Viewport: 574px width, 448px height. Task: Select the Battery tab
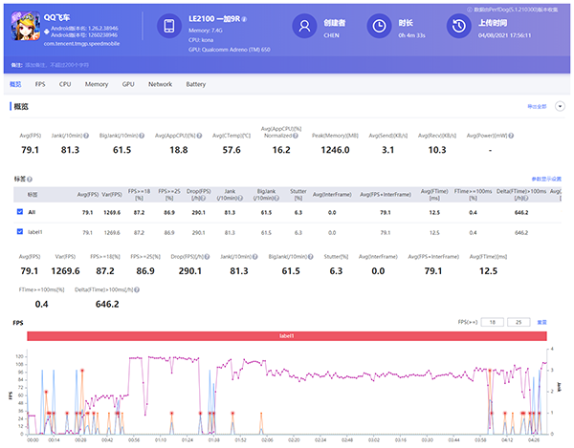click(x=195, y=85)
